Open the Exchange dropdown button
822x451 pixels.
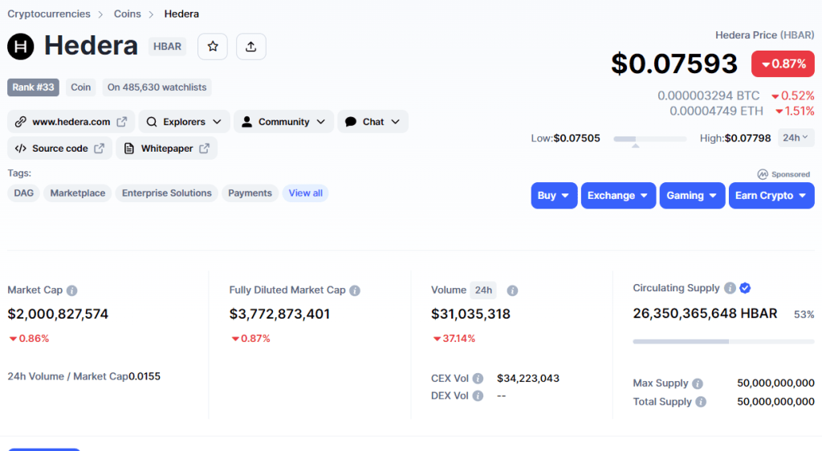coord(619,195)
